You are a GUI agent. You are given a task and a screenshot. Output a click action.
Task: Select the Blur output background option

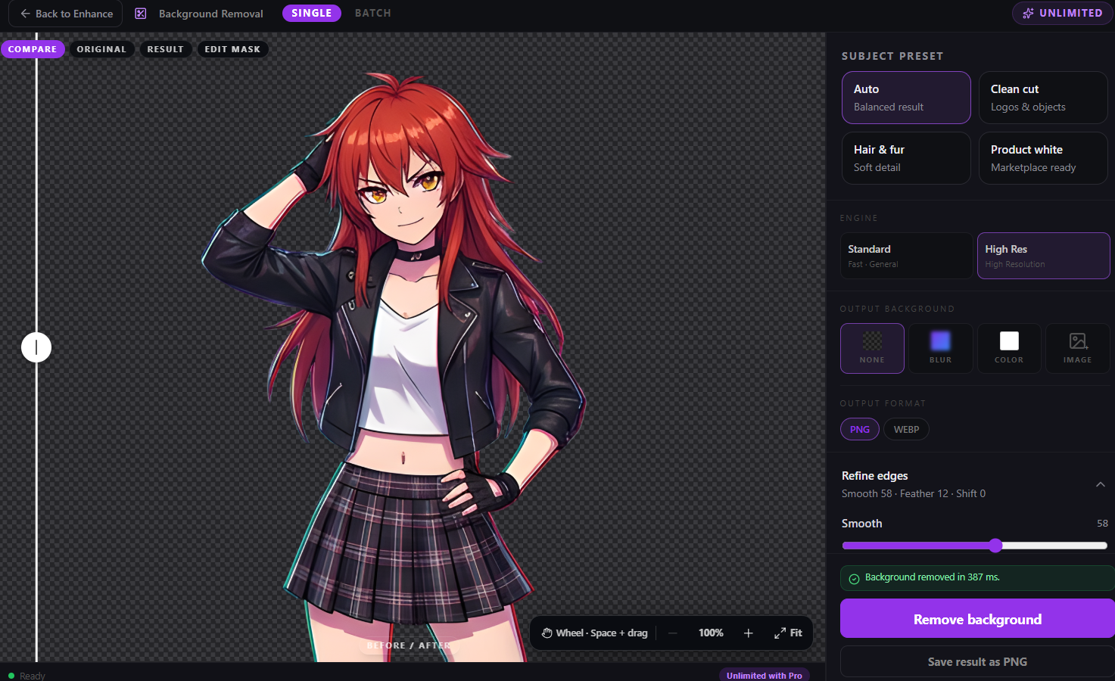[x=941, y=348]
